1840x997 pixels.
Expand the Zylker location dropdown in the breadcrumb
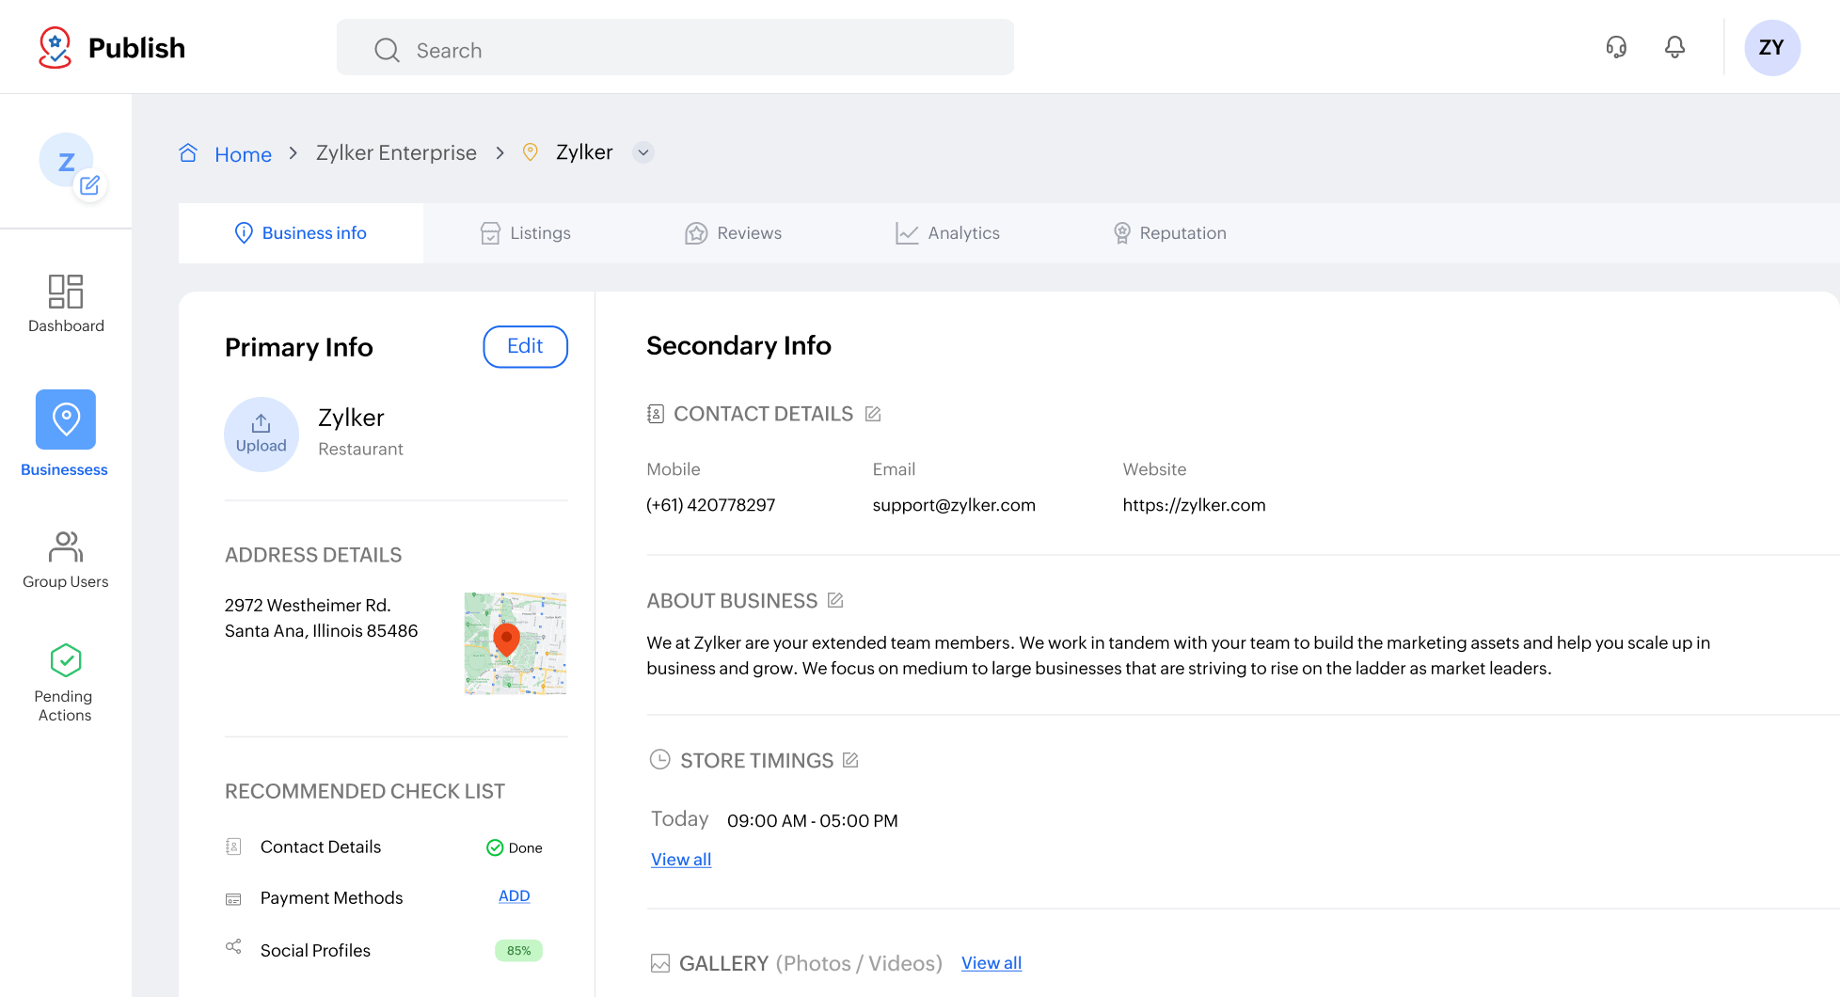click(643, 151)
